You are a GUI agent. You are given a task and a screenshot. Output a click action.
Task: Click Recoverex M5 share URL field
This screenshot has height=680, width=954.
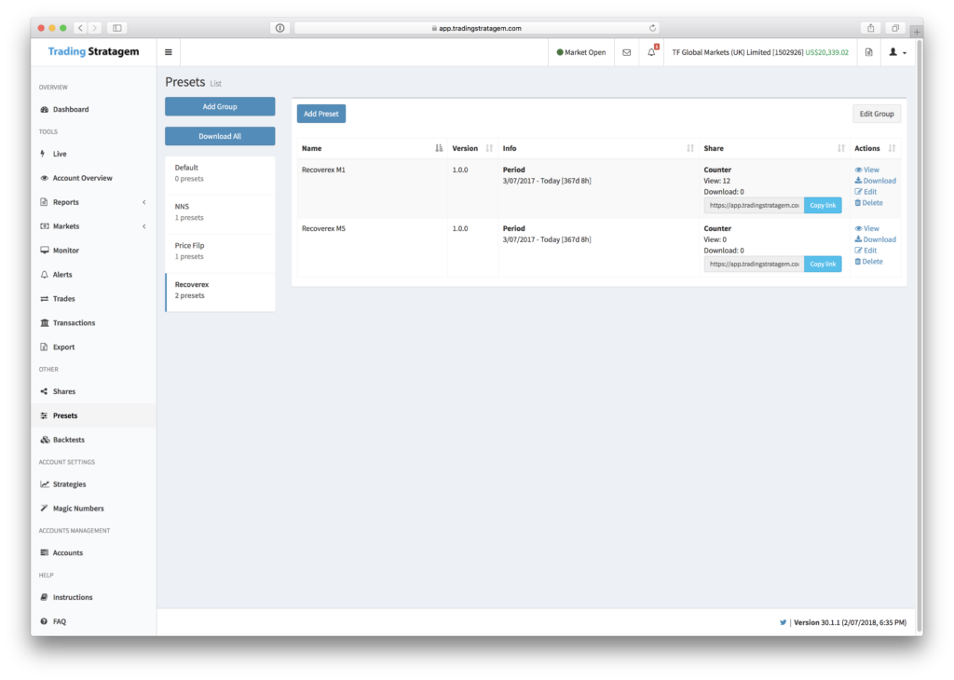point(754,264)
